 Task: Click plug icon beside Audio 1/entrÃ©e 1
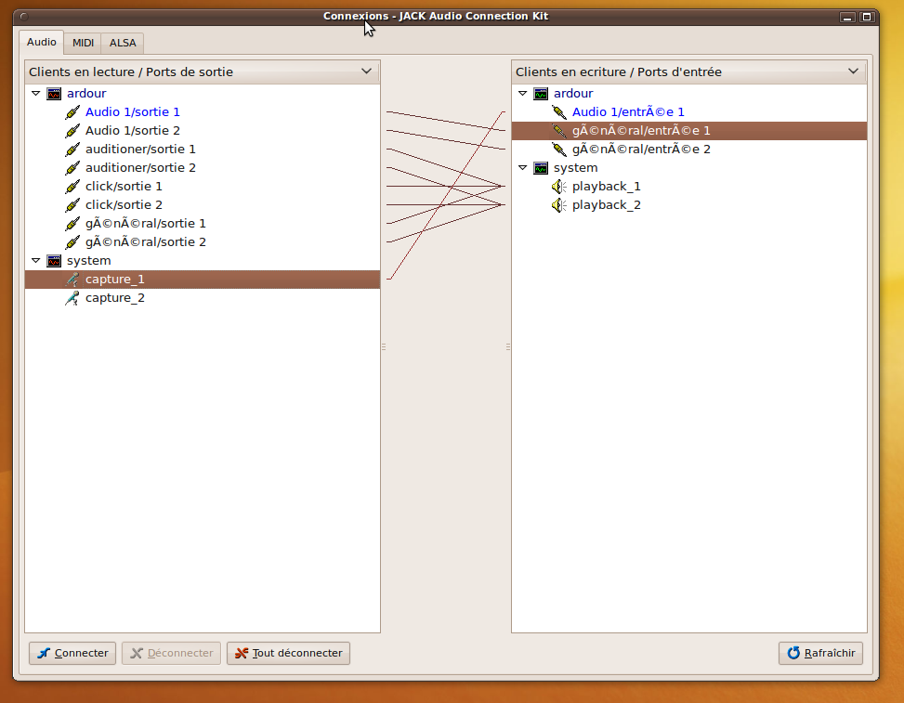tap(558, 112)
